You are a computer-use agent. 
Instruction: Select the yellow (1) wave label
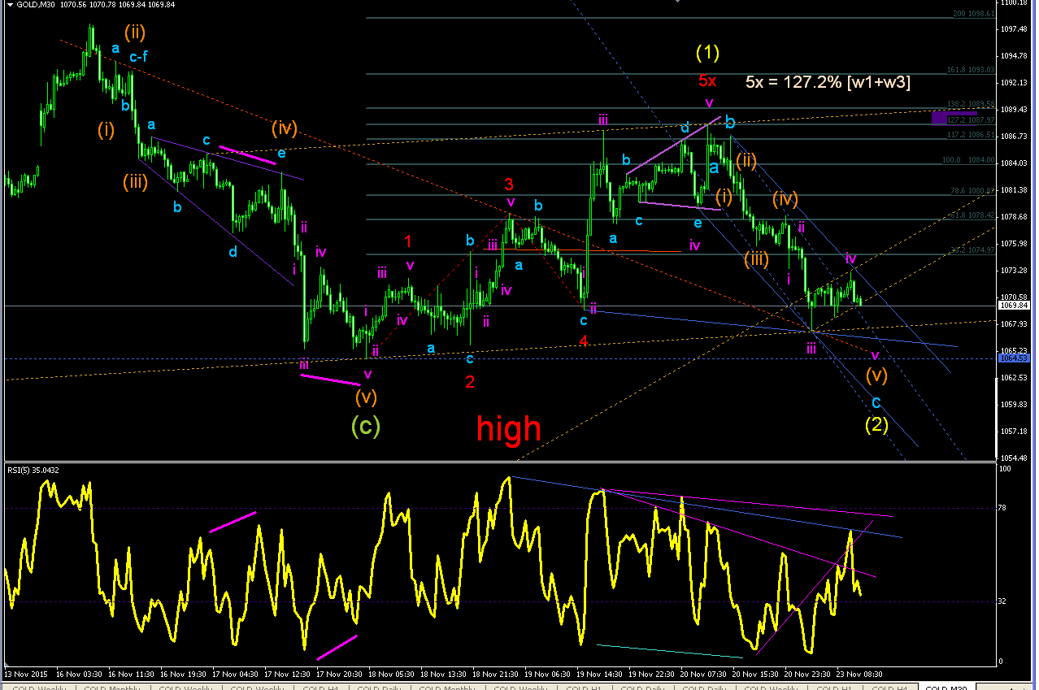[707, 53]
